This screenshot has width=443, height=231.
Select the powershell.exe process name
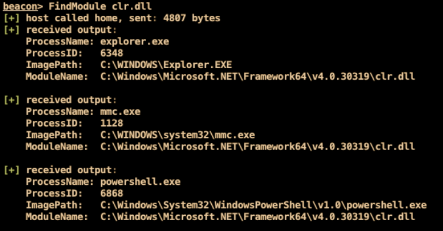click(x=140, y=182)
